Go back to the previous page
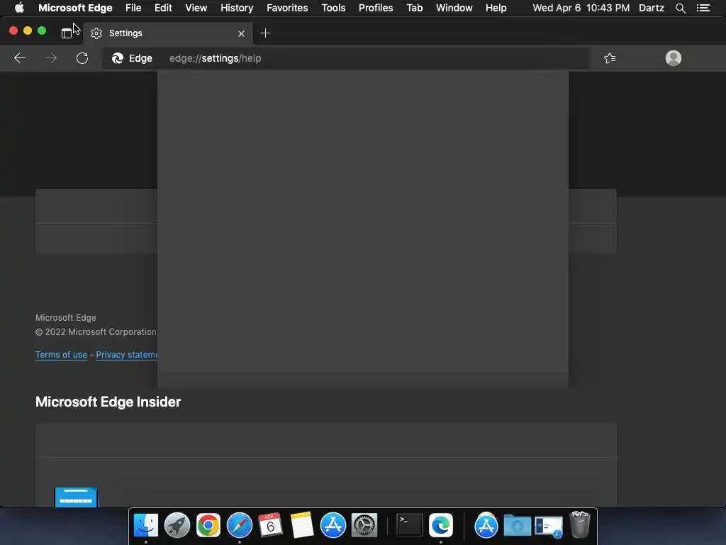The width and height of the screenshot is (726, 545). [x=19, y=58]
